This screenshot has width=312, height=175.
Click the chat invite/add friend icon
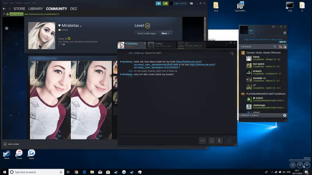click(x=232, y=54)
